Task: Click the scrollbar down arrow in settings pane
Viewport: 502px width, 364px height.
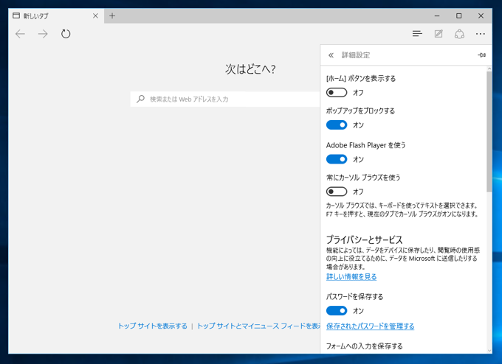Action: pos(489,351)
